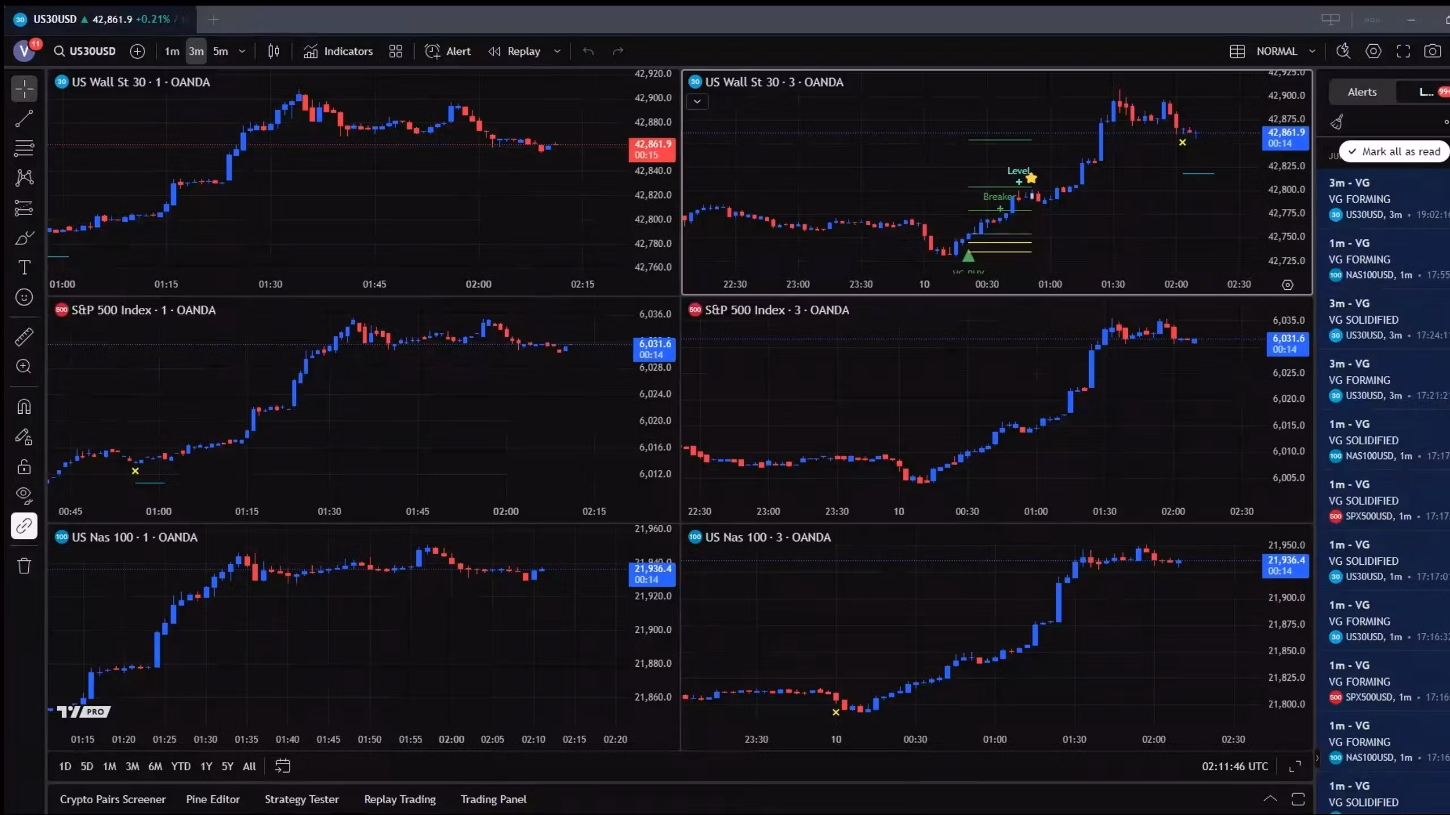The image size is (1450, 815).
Task: Toggle magnet mode on drawings
Action: [x=24, y=406]
